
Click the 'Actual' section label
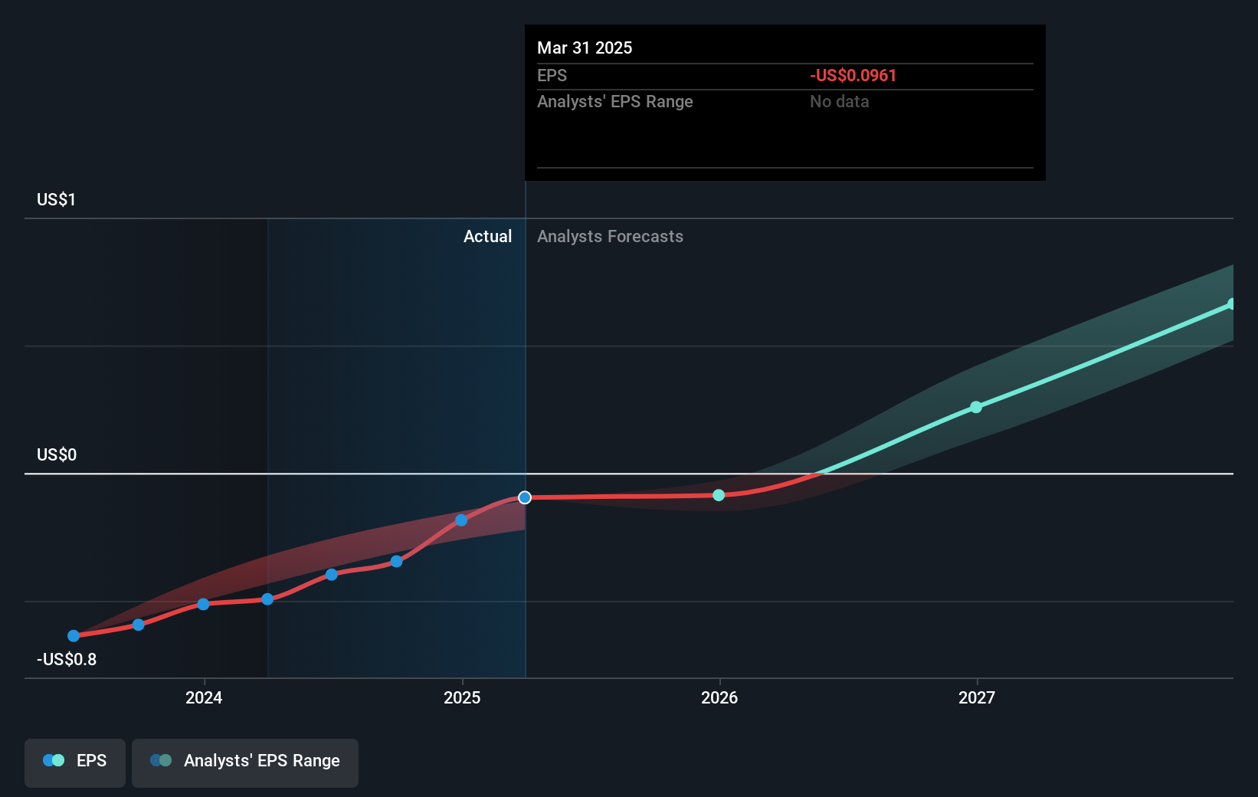pos(487,237)
